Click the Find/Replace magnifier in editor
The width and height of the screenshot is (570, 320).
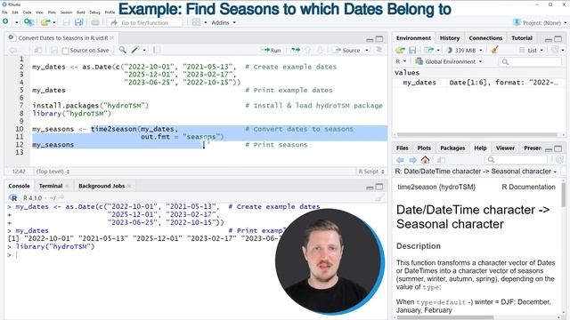123,50
